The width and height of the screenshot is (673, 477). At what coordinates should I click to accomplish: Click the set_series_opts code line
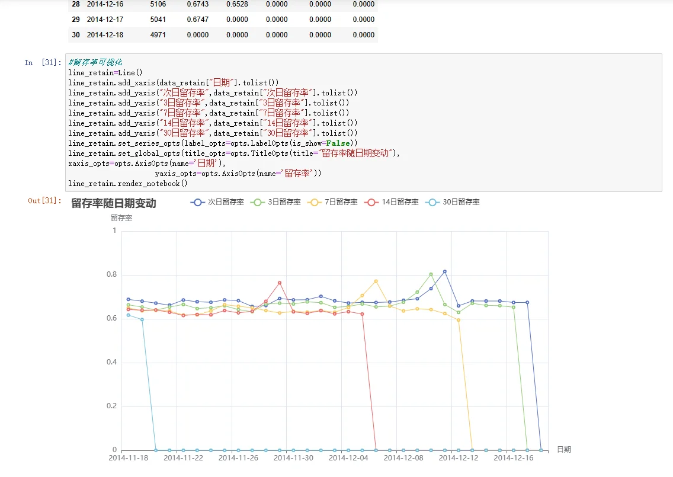(213, 143)
